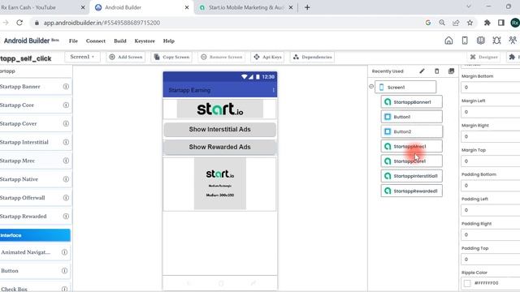Select Button2 in component tree
The width and height of the screenshot is (520, 292).
[412, 131]
